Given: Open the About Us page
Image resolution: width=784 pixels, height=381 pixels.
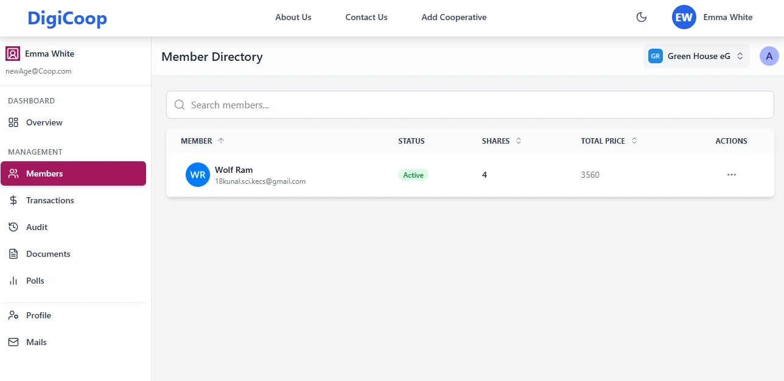Looking at the screenshot, I should pyautogui.click(x=293, y=17).
